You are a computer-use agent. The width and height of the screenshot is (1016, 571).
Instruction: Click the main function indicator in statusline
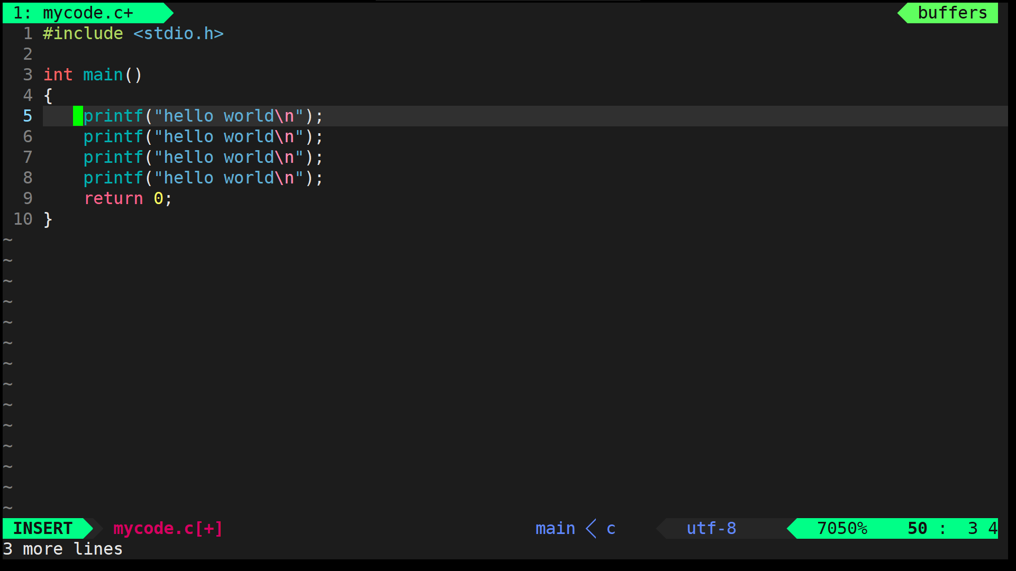pos(555,528)
